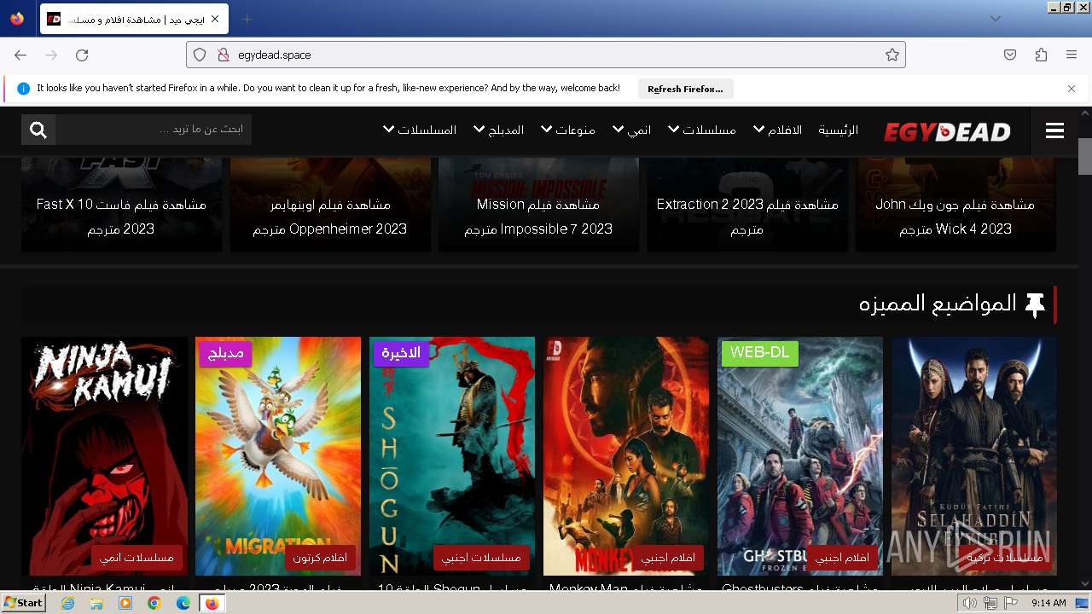The width and height of the screenshot is (1092, 614).
Task: Open the Monkey Man movie poster
Action: [x=626, y=456]
